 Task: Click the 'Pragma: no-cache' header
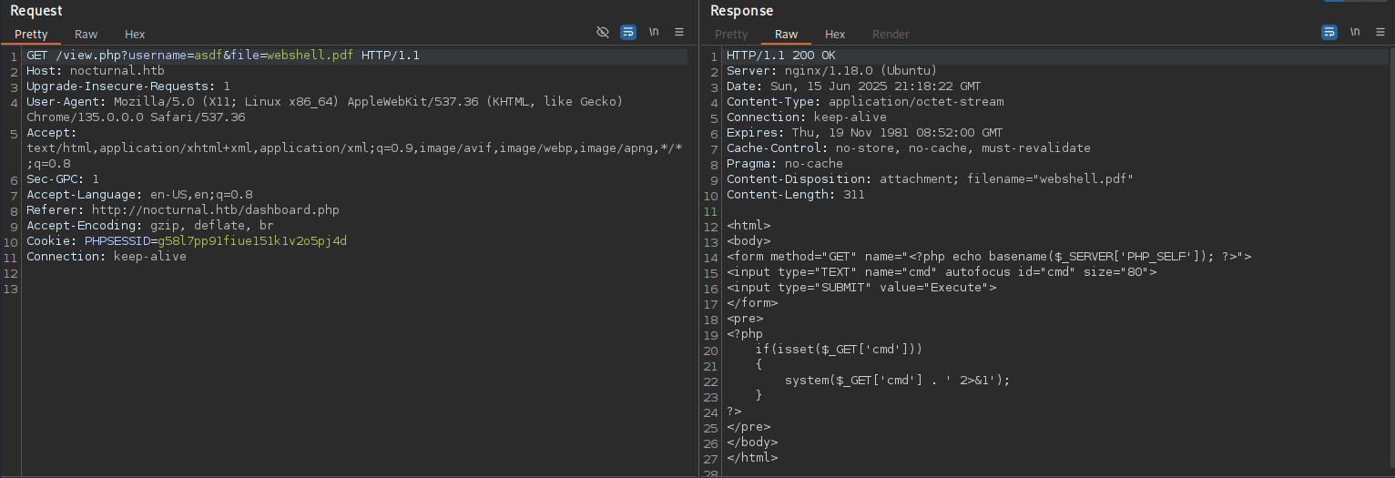pyautogui.click(x=785, y=164)
